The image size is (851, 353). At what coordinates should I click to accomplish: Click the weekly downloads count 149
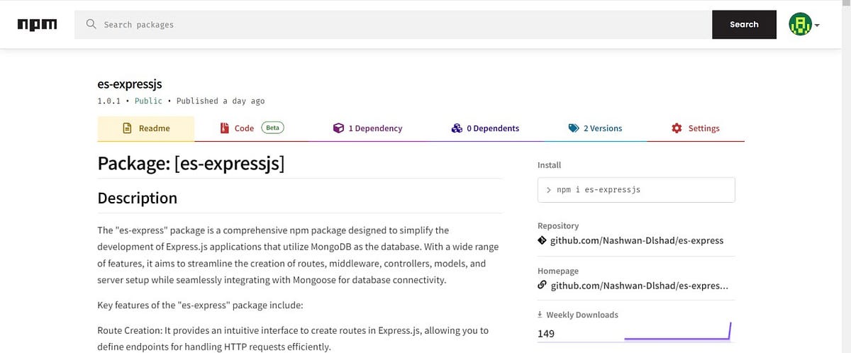546,334
